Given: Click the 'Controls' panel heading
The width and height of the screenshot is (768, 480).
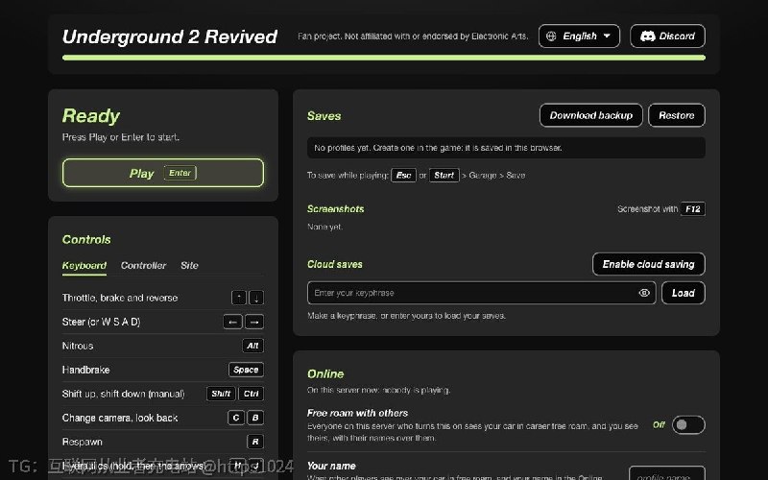Looking at the screenshot, I should (x=86, y=239).
